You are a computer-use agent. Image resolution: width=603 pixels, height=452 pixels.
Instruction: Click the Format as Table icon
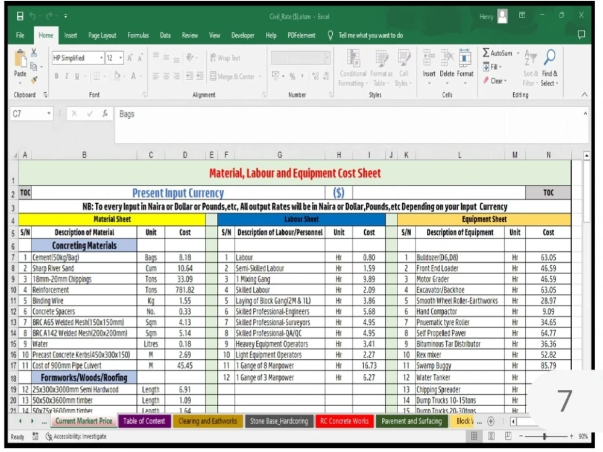pyautogui.click(x=382, y=58)
